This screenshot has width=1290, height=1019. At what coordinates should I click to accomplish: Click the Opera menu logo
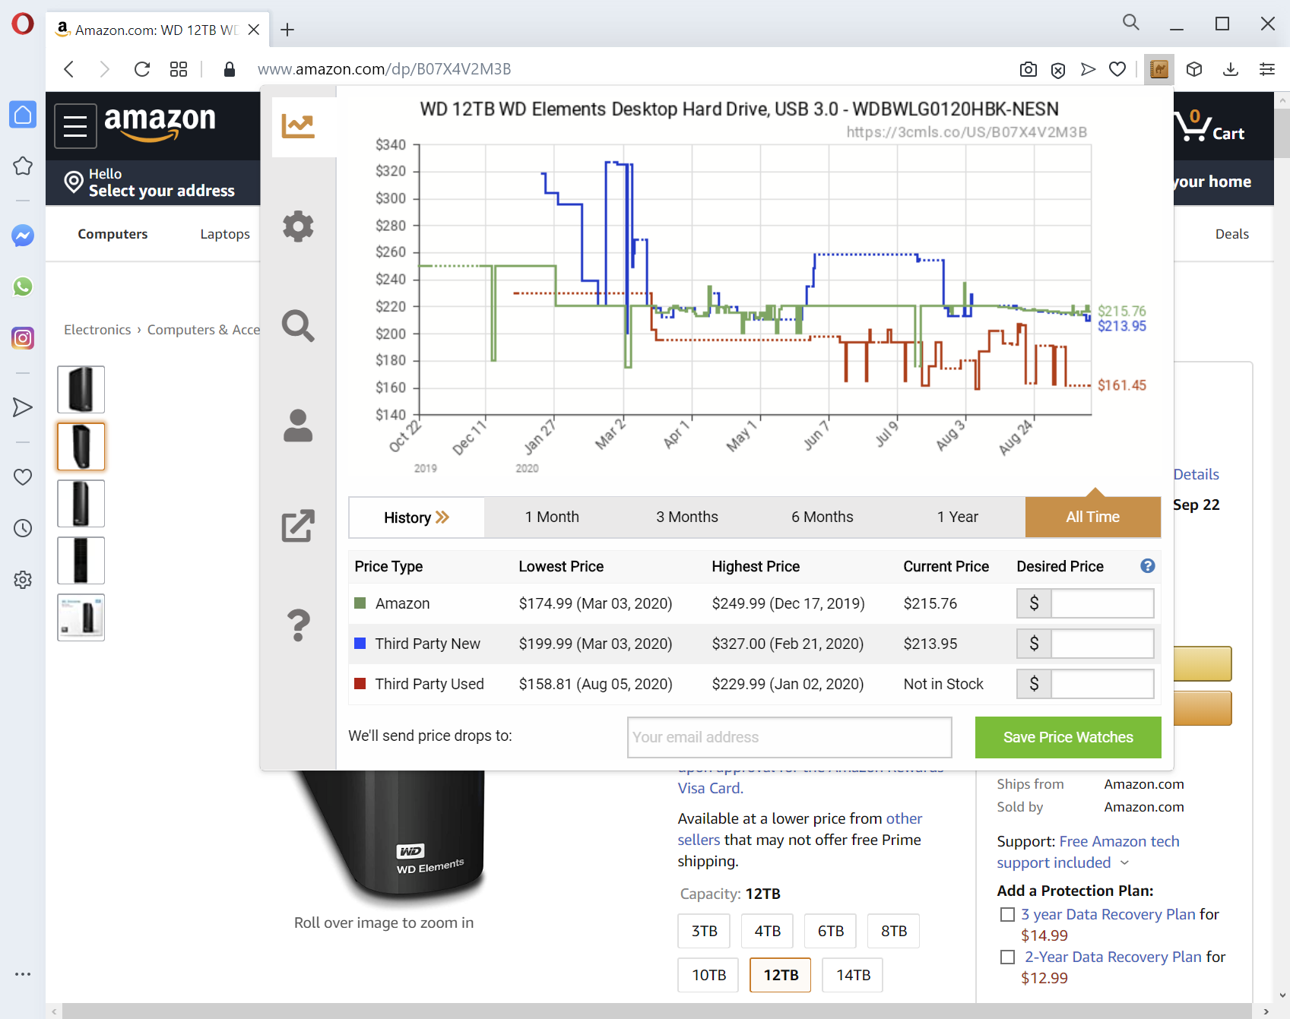tap(23, 24)
